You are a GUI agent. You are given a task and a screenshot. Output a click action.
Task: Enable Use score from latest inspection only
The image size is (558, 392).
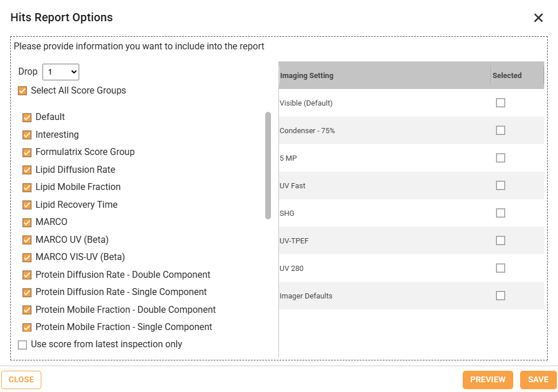[x=22, y=345]
